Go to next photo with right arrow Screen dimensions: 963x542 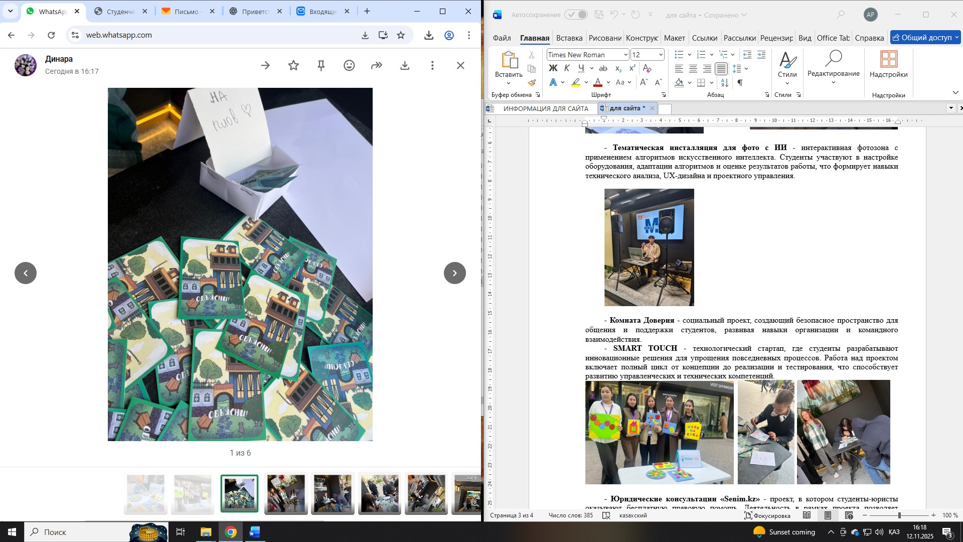(454, 273)
